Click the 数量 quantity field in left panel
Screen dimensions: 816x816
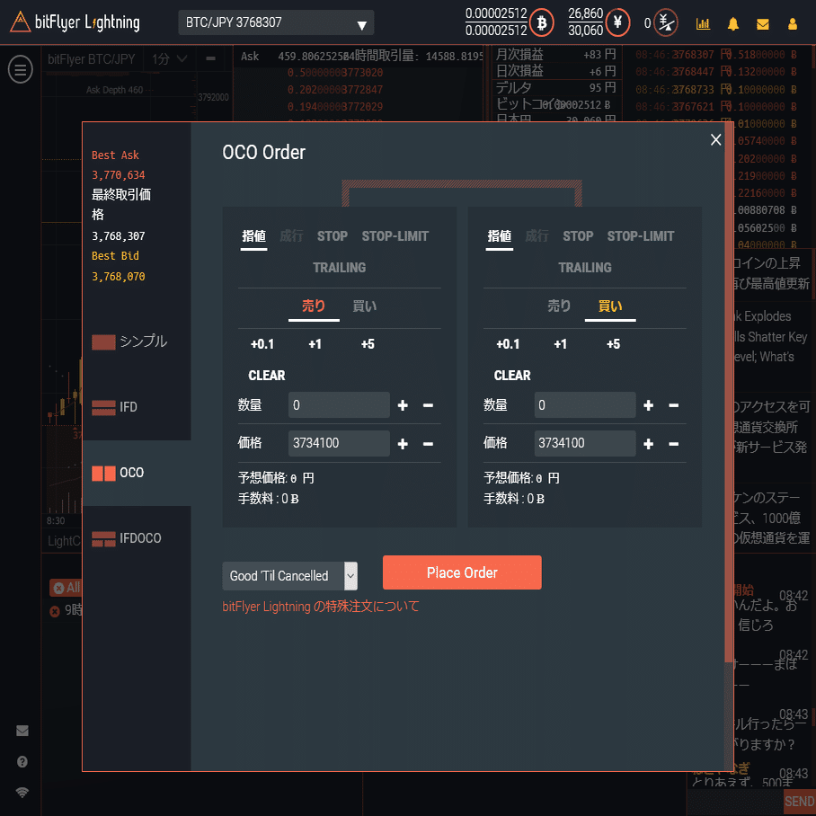tap(338, 405)
